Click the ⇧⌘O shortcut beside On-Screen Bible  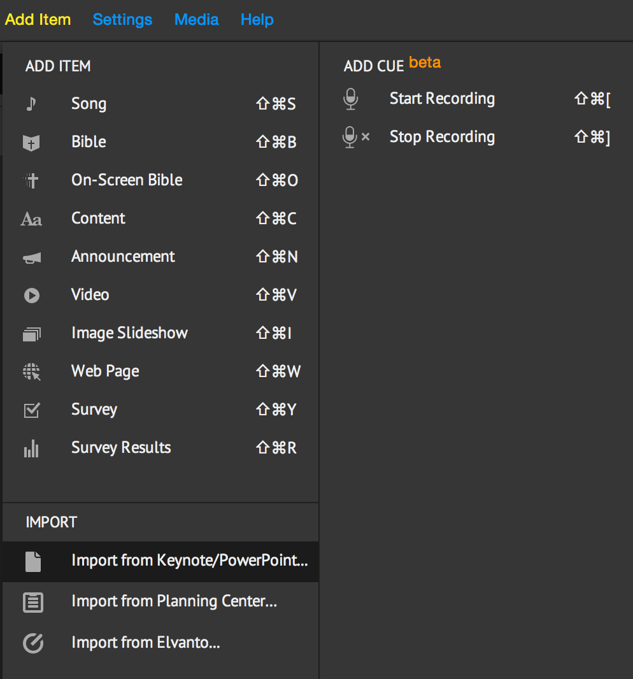[x=277, y=180]
